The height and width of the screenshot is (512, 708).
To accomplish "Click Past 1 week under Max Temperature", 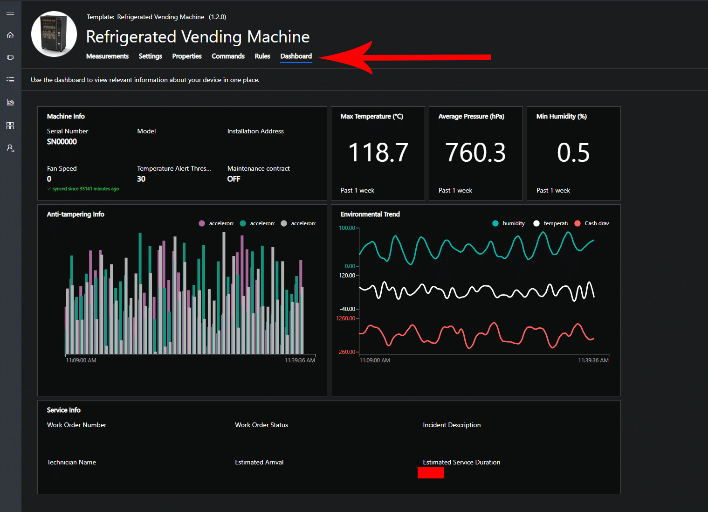I will pyautogui.click(x=357, y=190).
